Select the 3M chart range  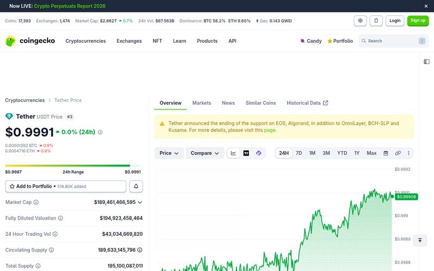[326, 153]
